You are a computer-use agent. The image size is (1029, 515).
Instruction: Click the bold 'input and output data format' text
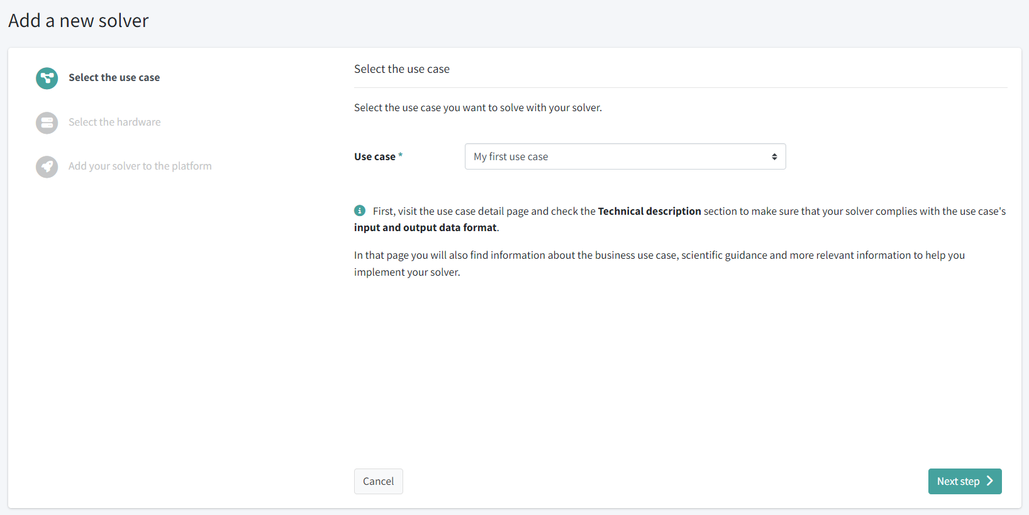tap(425, 227)
